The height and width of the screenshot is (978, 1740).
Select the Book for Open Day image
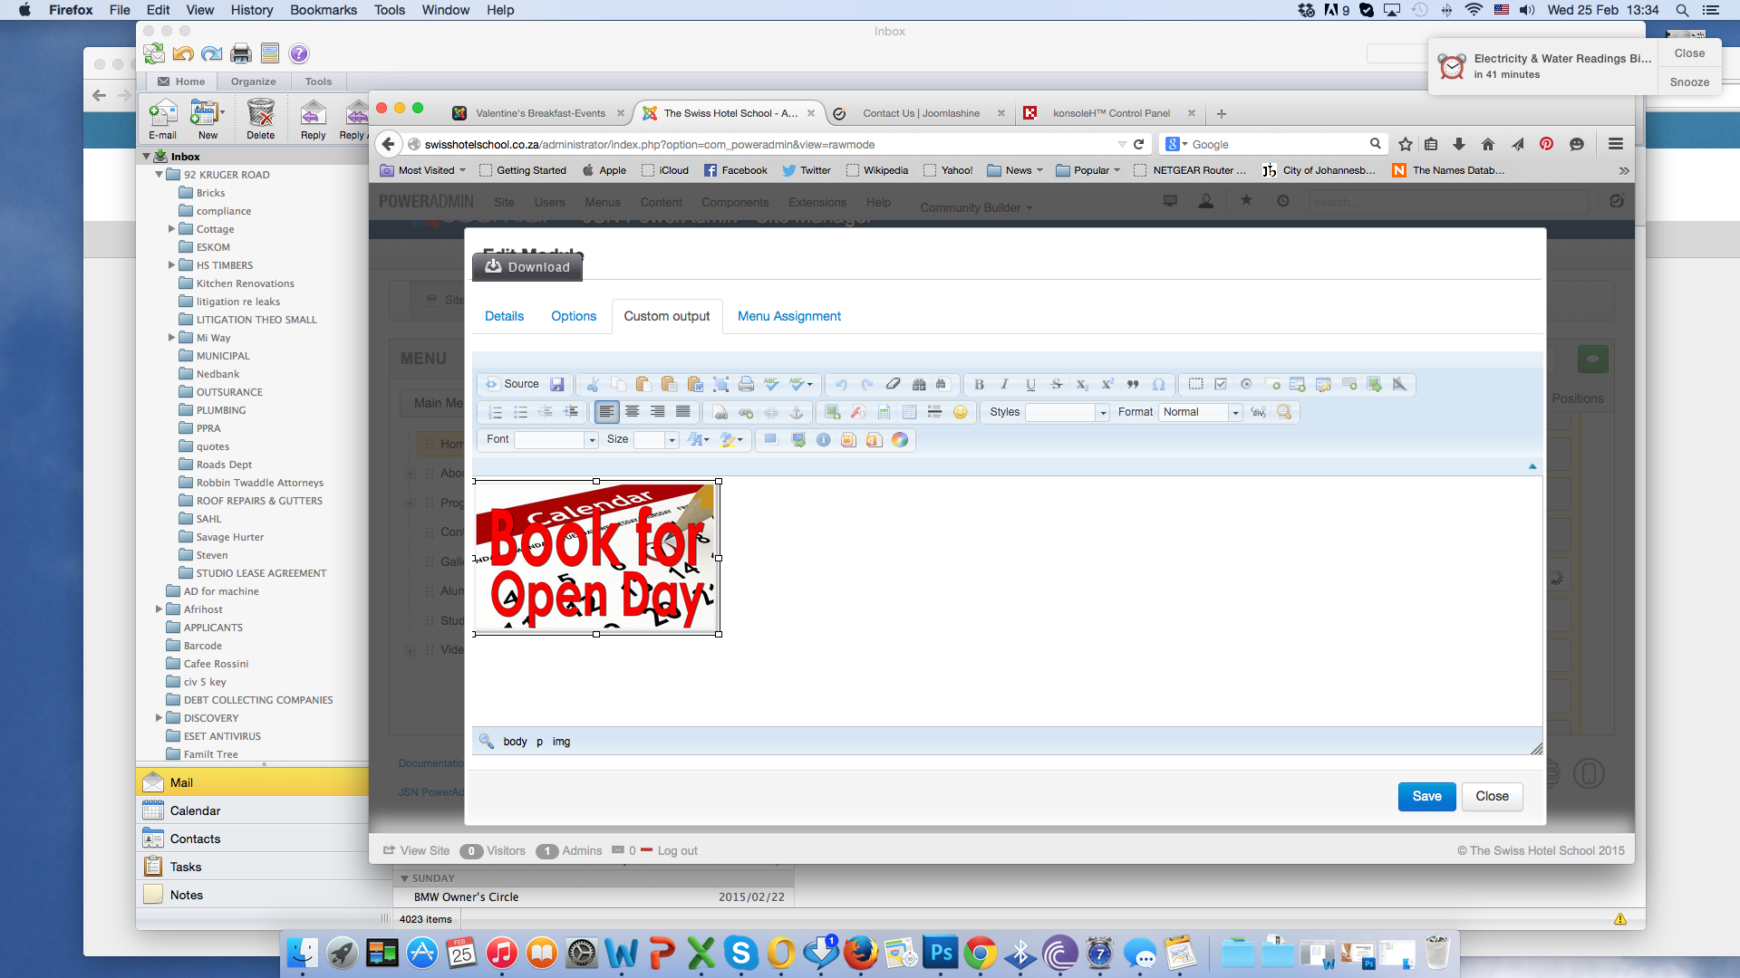tap(596, 558)
